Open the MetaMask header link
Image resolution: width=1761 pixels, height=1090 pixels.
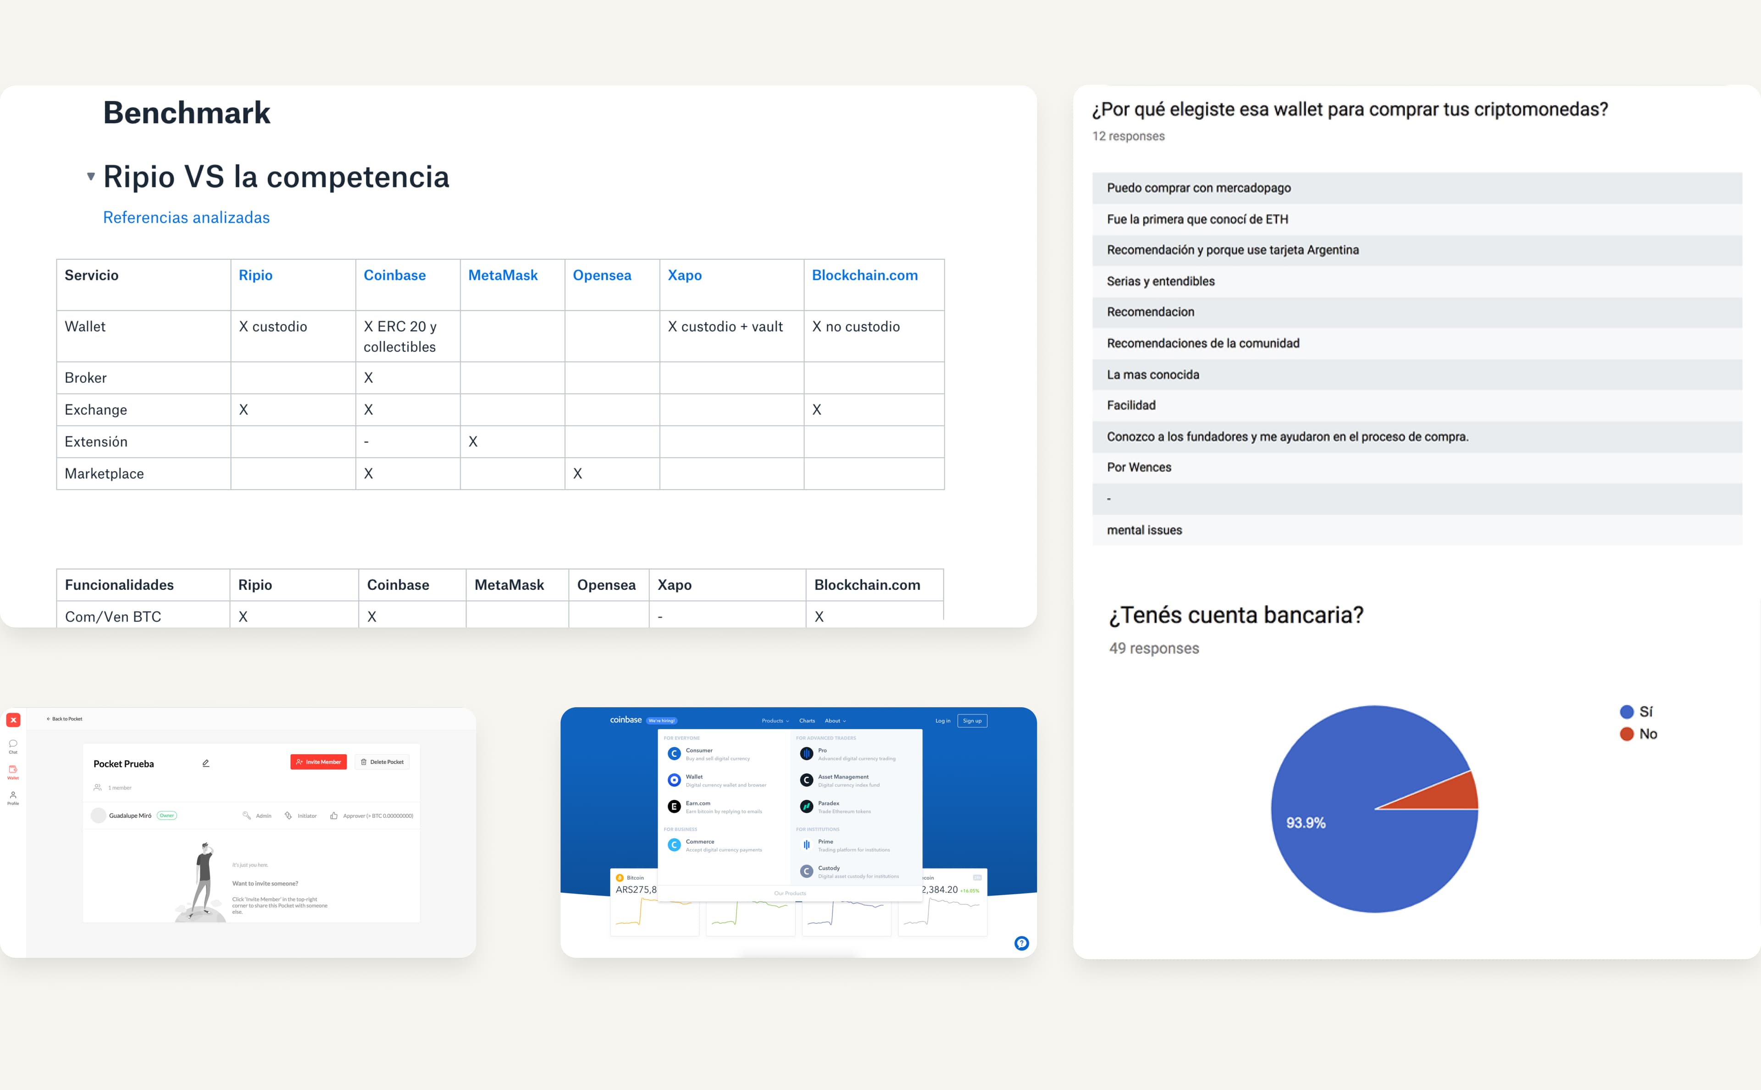coord(503,275)
